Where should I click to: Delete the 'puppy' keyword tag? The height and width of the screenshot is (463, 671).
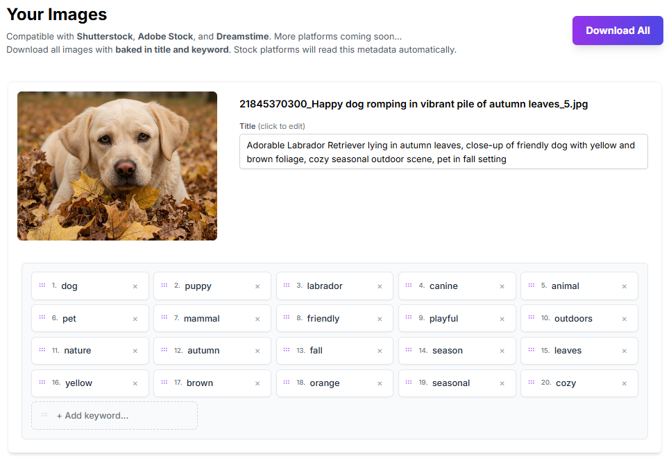257,286
